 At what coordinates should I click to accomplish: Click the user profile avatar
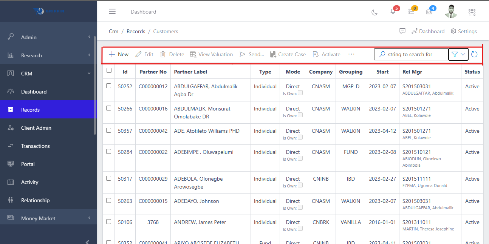(x=451, y=11)
